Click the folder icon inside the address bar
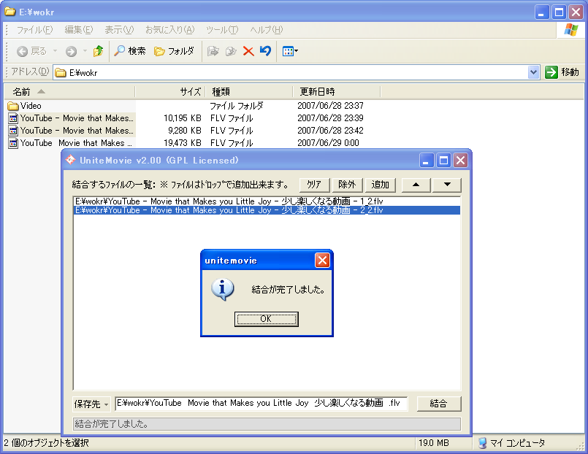588x454 pixels. [61, 73]
